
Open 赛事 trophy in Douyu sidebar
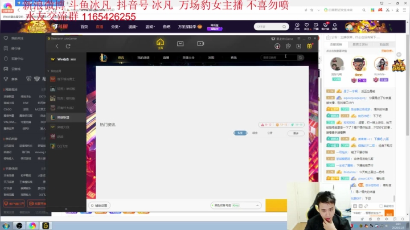click(x=6, y=79)
